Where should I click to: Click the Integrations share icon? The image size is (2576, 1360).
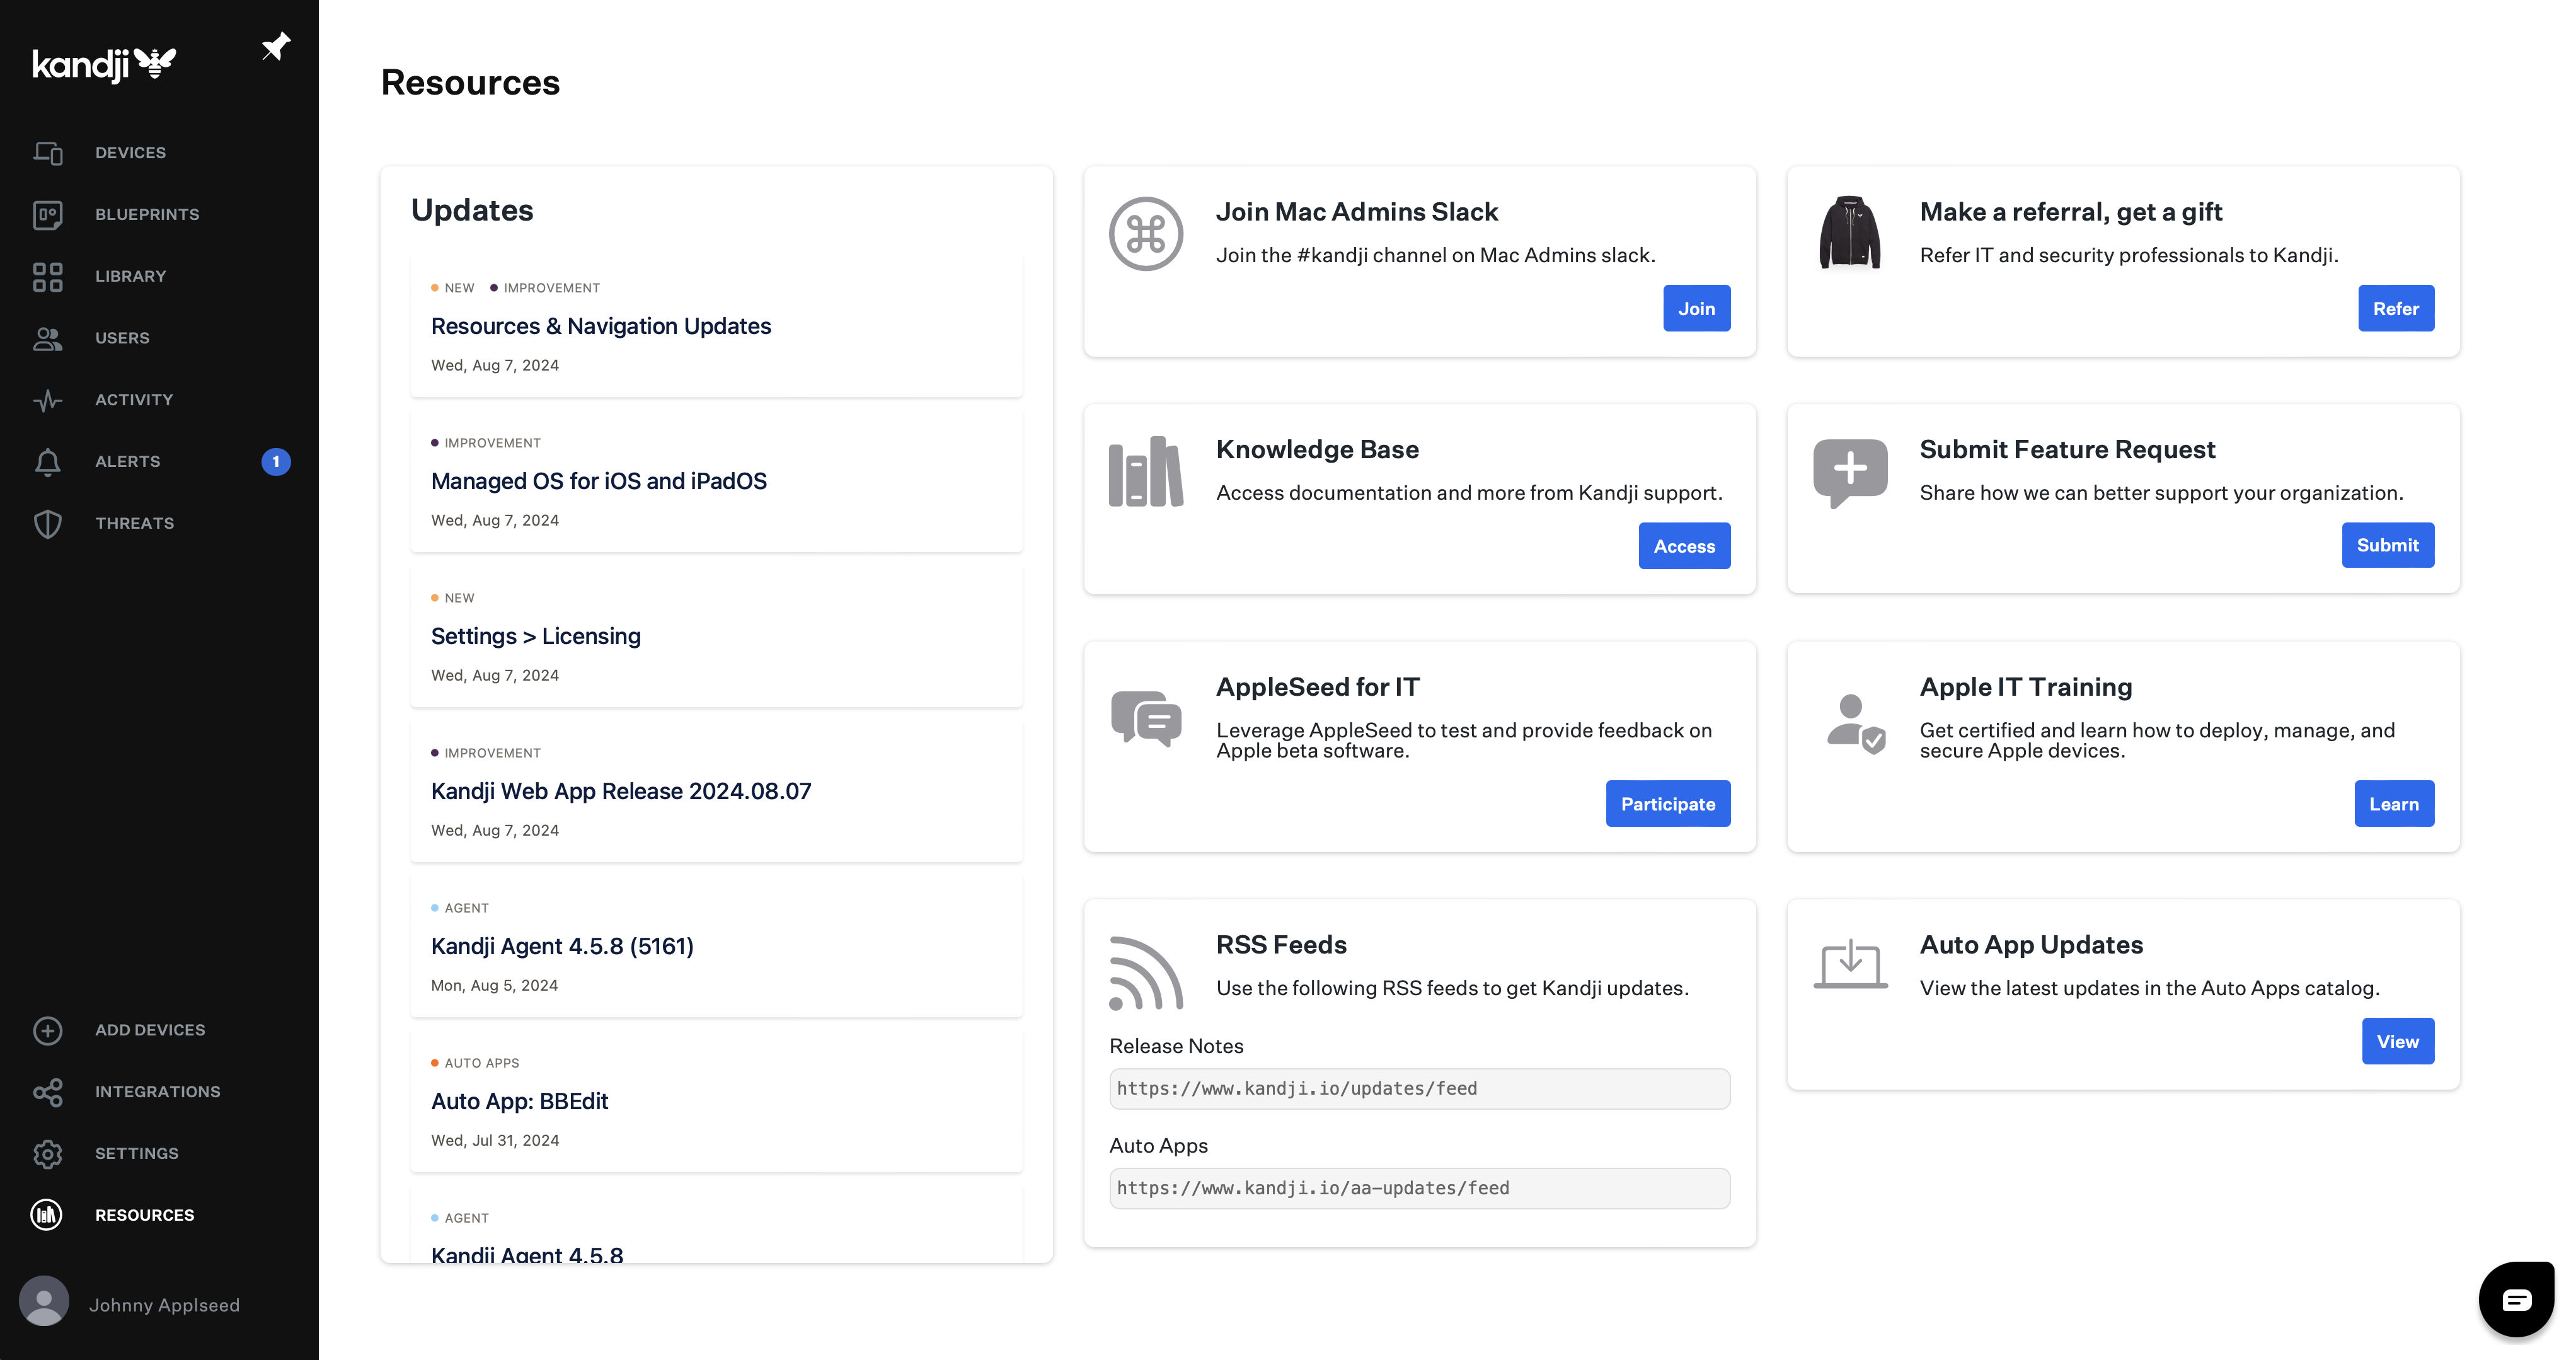(47, 1092)
